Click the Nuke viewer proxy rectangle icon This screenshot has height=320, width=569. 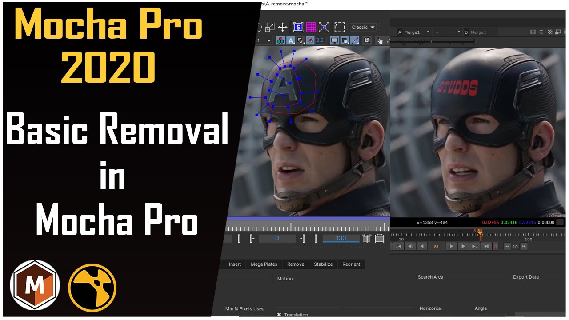pyautogui.click(x=541, y=32)
